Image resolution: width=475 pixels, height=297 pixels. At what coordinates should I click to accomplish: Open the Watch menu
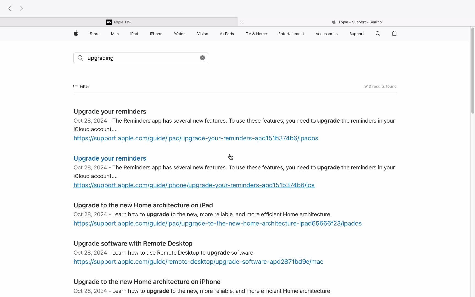tap(180, 34)
